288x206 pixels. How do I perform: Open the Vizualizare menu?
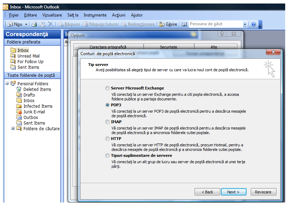[x=52, y=15]
